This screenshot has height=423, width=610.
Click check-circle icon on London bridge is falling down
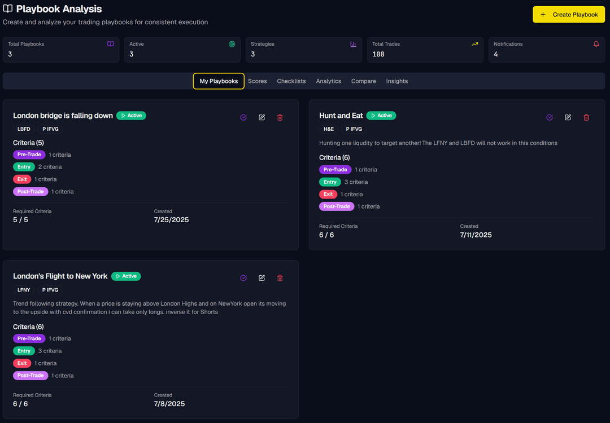tap(243, 117)
